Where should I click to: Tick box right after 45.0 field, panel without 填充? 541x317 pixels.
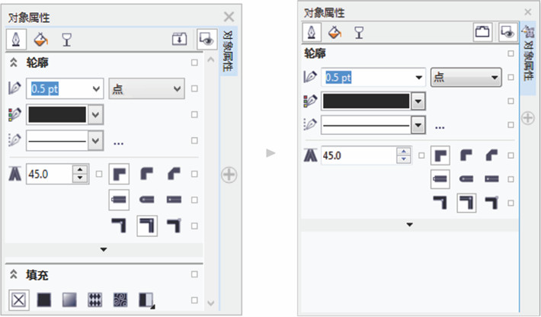(x=421, y=155)
